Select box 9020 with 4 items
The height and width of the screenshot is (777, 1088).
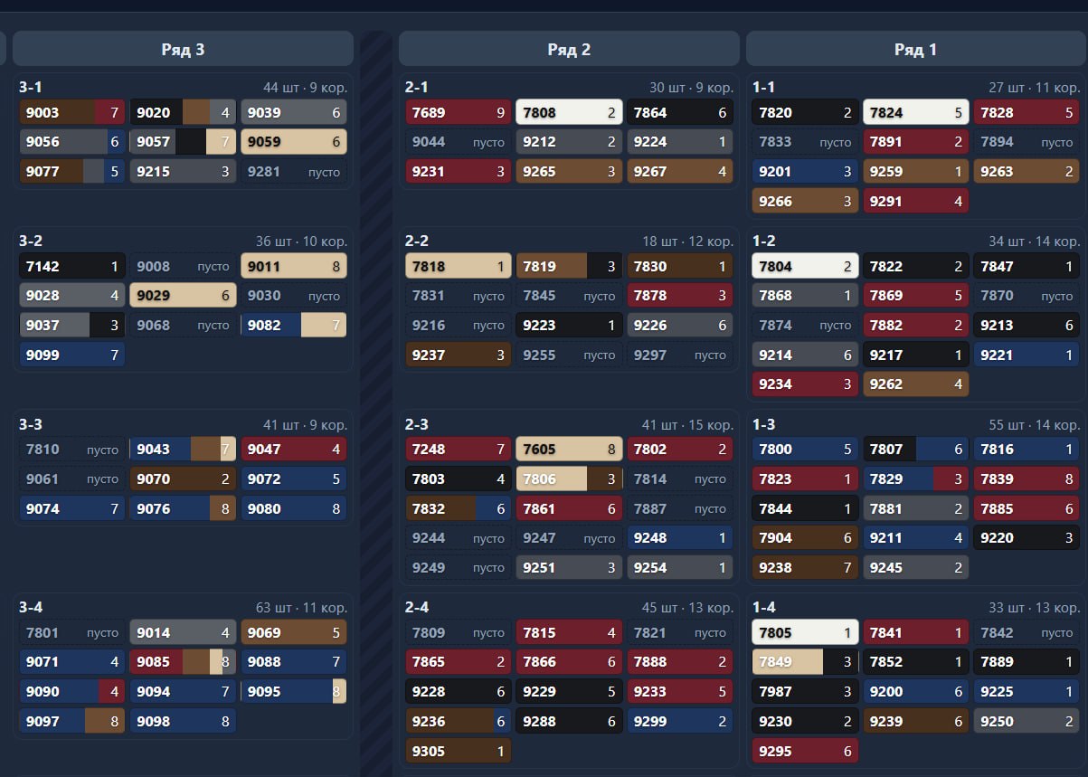[183, 112]
